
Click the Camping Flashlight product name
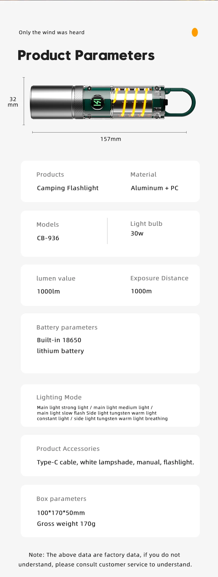(68, 188)
